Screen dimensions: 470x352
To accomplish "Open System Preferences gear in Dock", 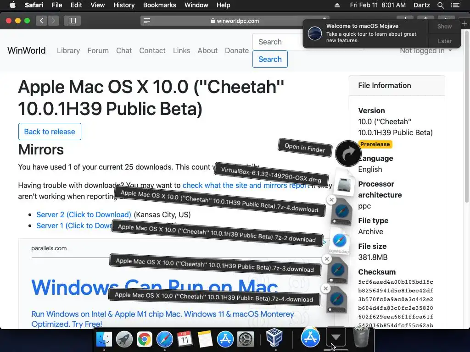I will [x=246, y=339].
